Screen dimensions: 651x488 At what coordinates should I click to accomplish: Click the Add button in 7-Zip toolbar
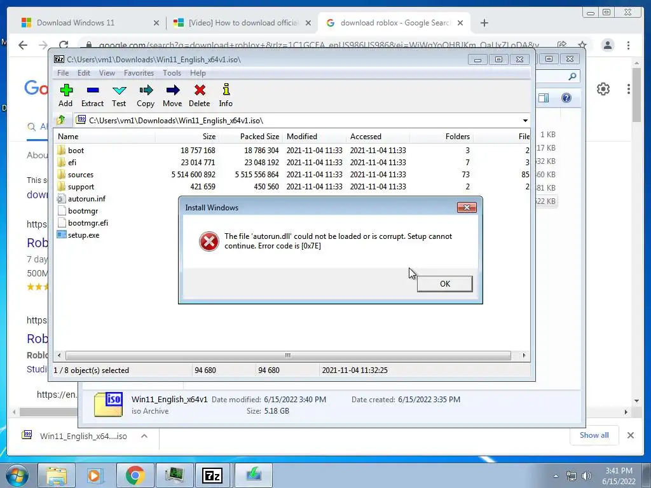click(65, 95)
